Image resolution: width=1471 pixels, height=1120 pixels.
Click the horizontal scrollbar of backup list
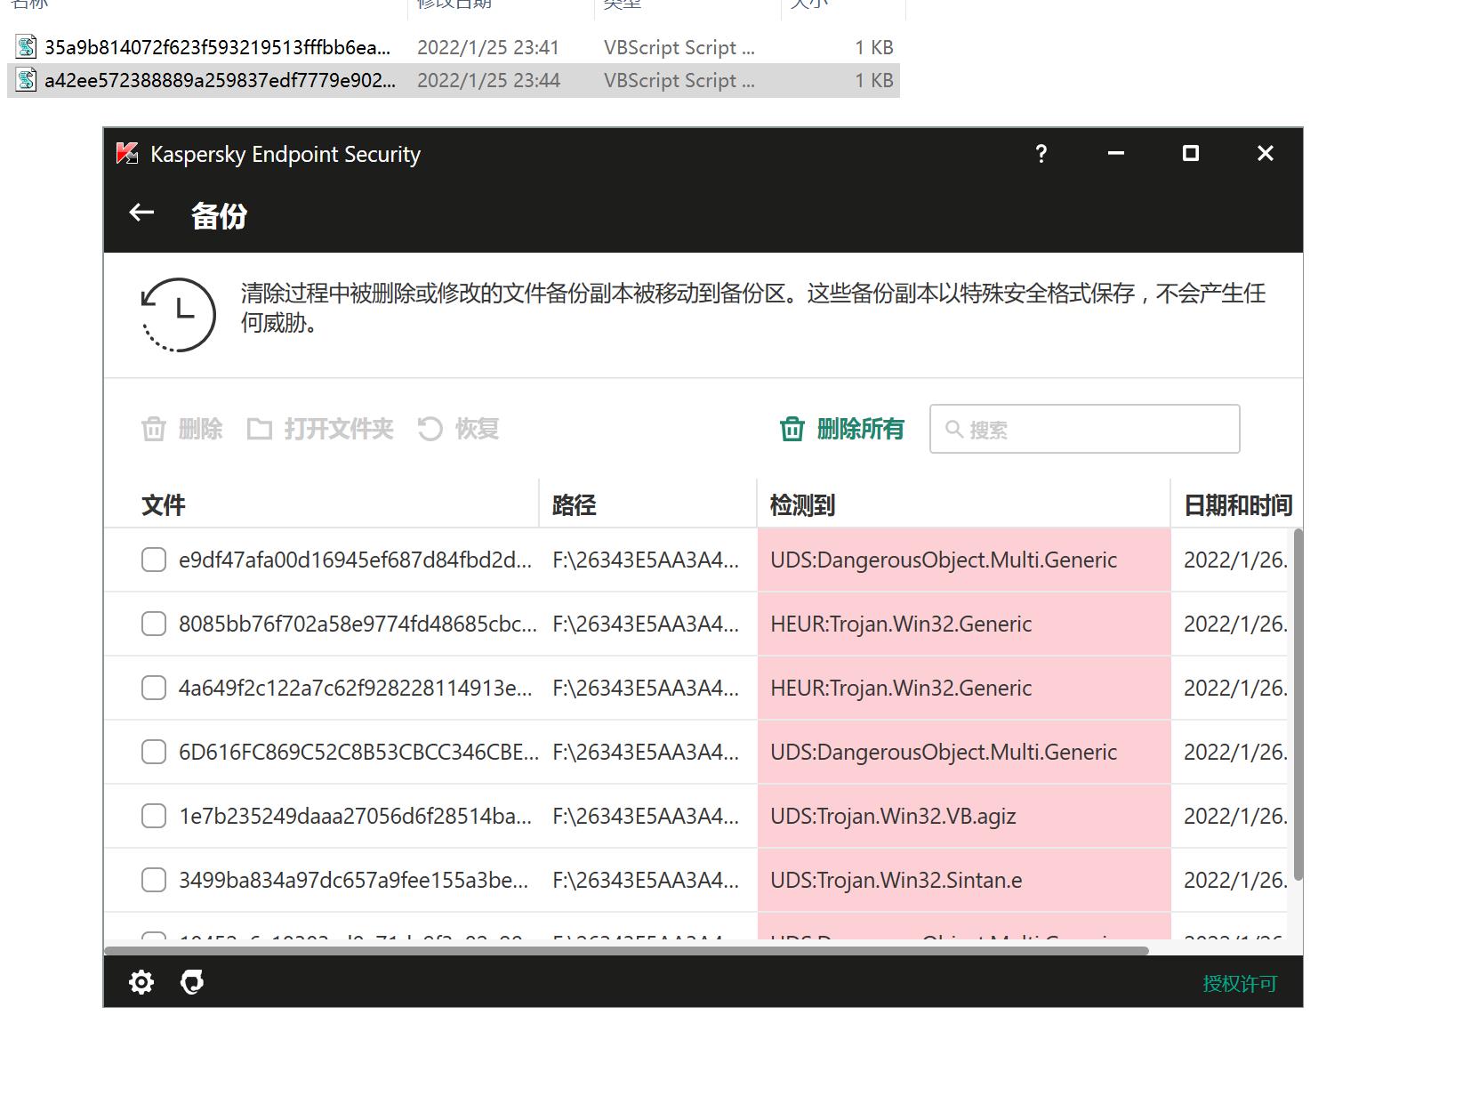click(626, 950)
